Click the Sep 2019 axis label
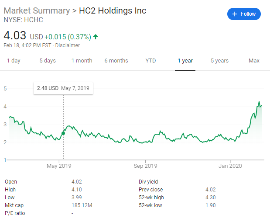The height and width of the screenshot is (222, 270). coord(145,166)
